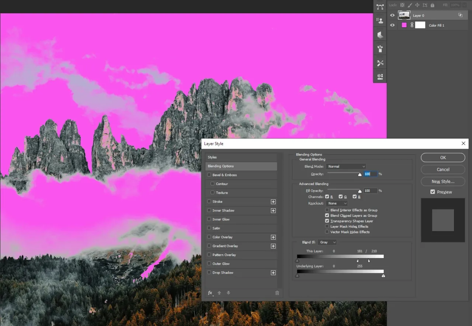Open the Brushes panel icon
This screenshot has width=472, height=326.
pyautogui.click(x=380, y=48)
